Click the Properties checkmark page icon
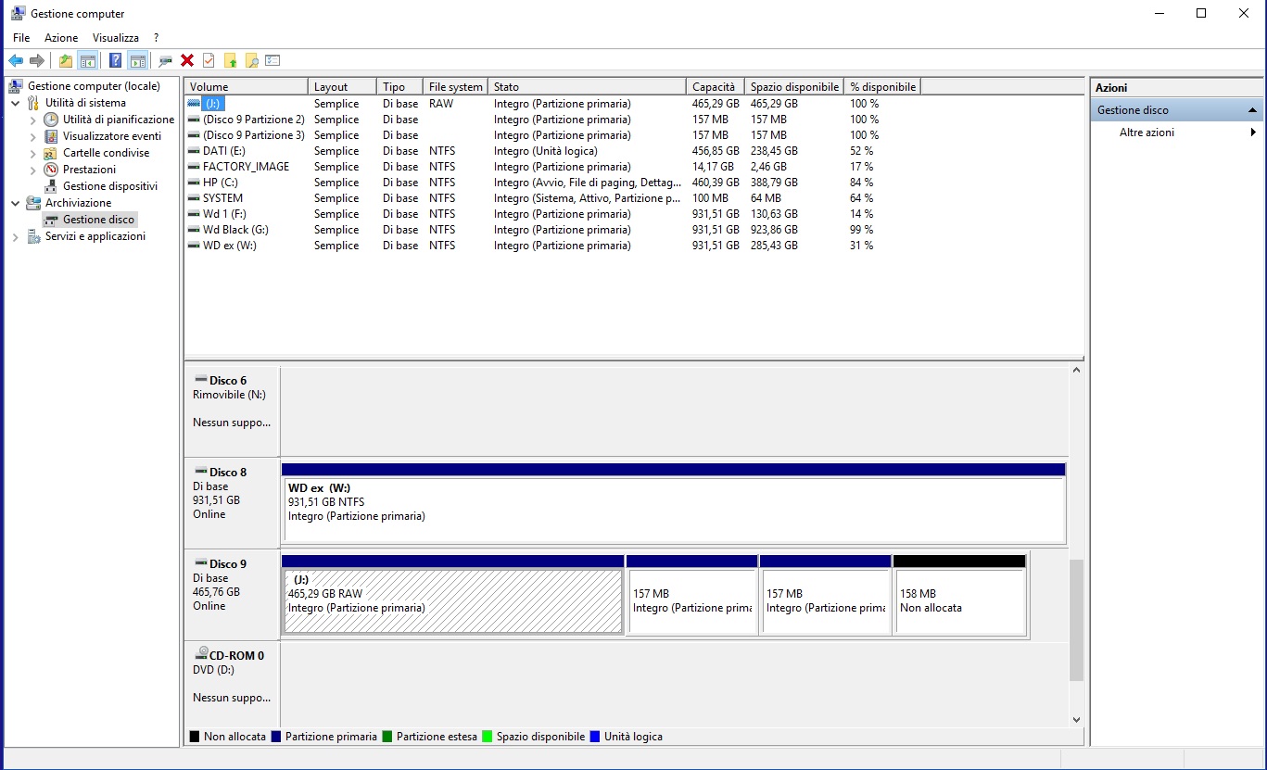The width and height of the screenshot is (1267, 770). (x=209, y=60)
